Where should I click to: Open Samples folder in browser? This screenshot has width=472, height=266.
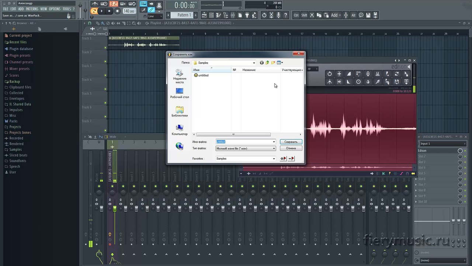point(15,150)
